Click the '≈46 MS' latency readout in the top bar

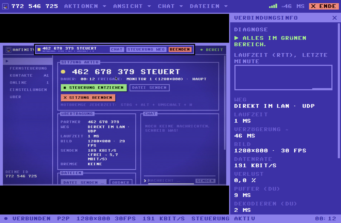tap(293, 6)
